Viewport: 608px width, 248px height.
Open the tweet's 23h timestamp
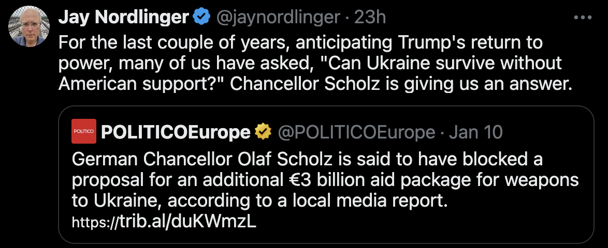tap(370, 18)
